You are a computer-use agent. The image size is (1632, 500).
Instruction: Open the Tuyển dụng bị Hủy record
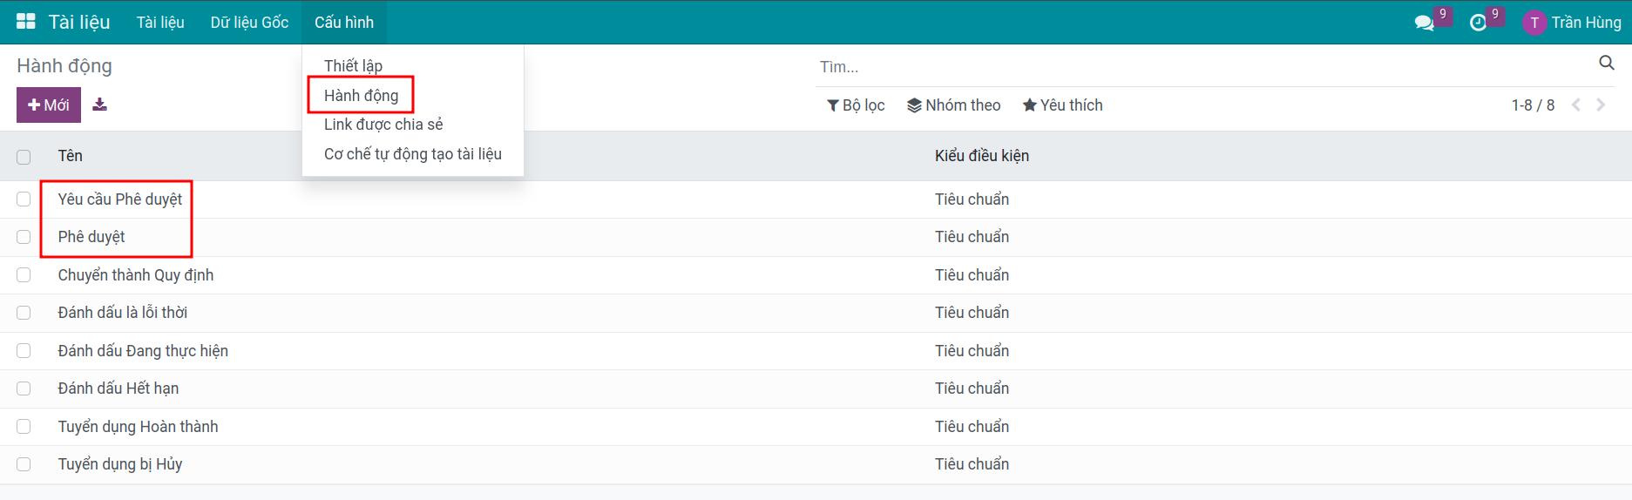(x=120, y=464)
